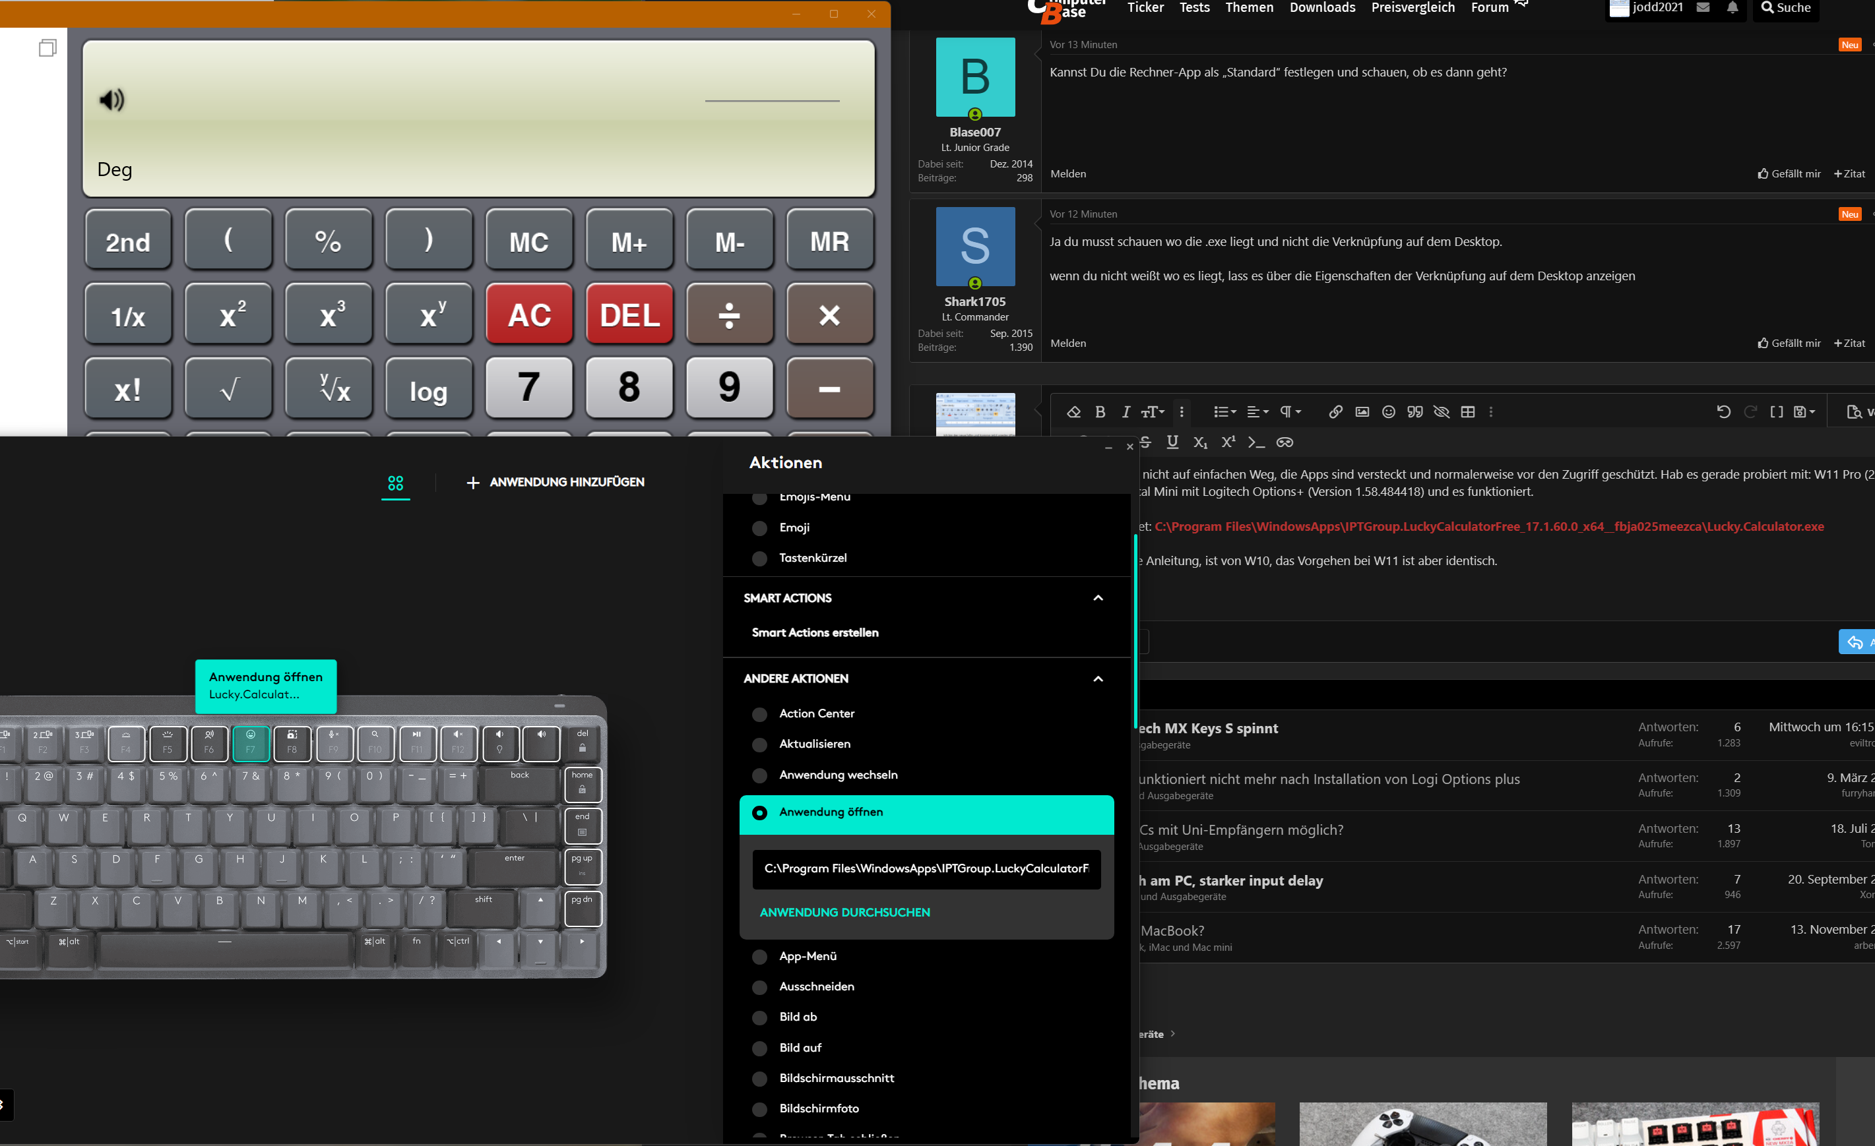The width and height of the screenshot is (1875, 1146).
Task: Click the insert image icon in editor
Action: pyautogui.click(x=1362, y=411)
